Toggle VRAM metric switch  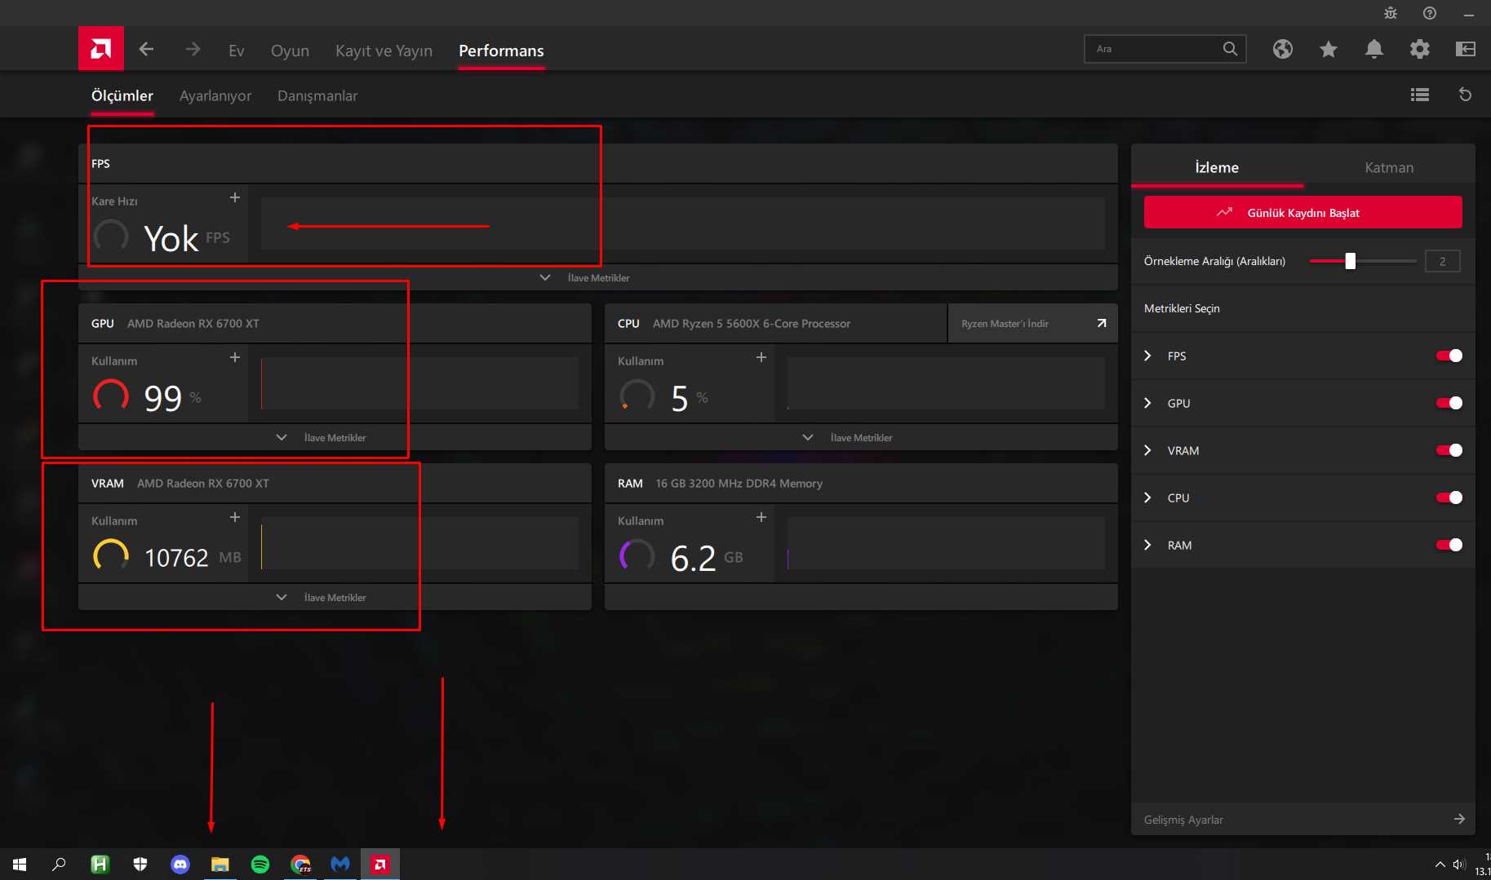[x=1449, y=450]
